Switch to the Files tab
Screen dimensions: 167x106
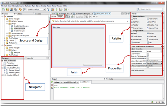(20, 14)
